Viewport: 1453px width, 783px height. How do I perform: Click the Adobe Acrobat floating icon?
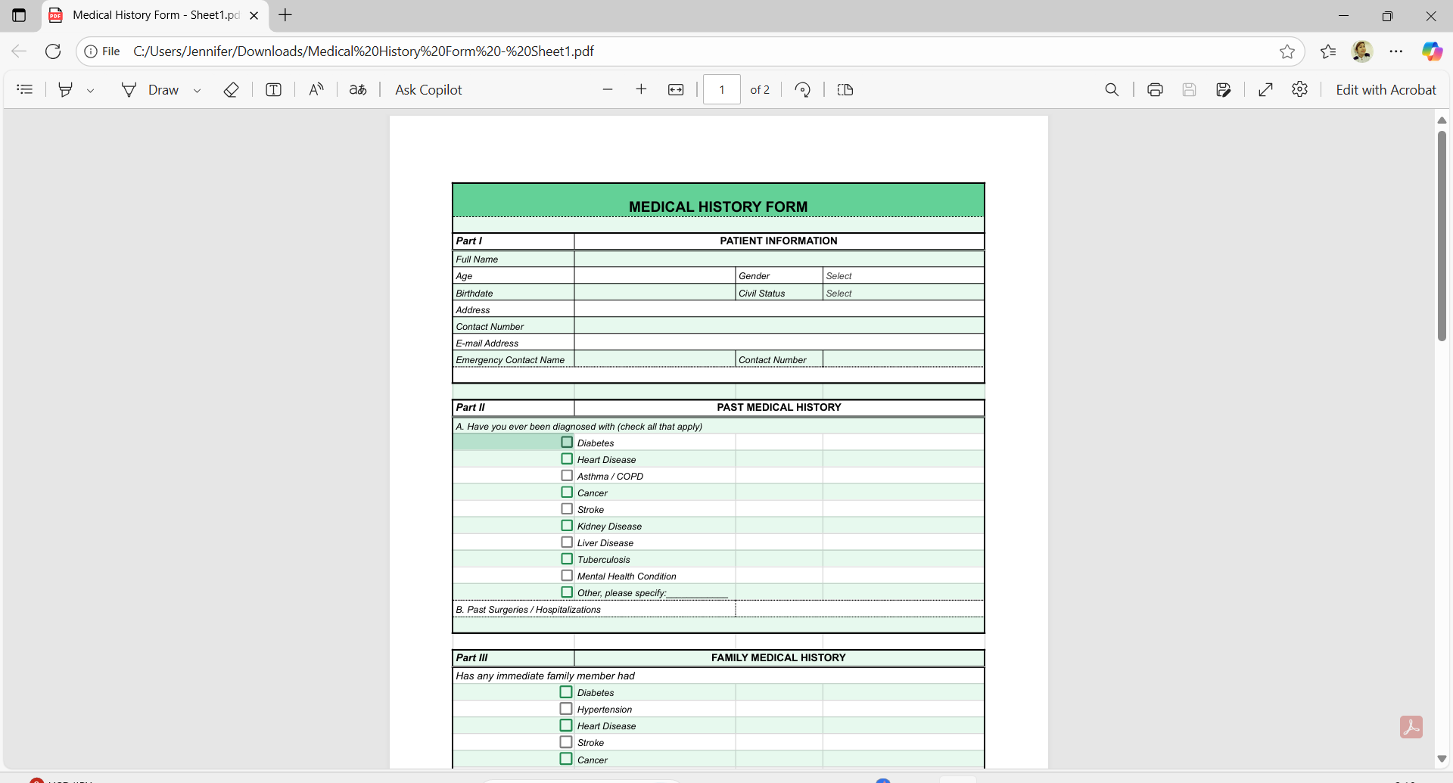point(1411,727)
